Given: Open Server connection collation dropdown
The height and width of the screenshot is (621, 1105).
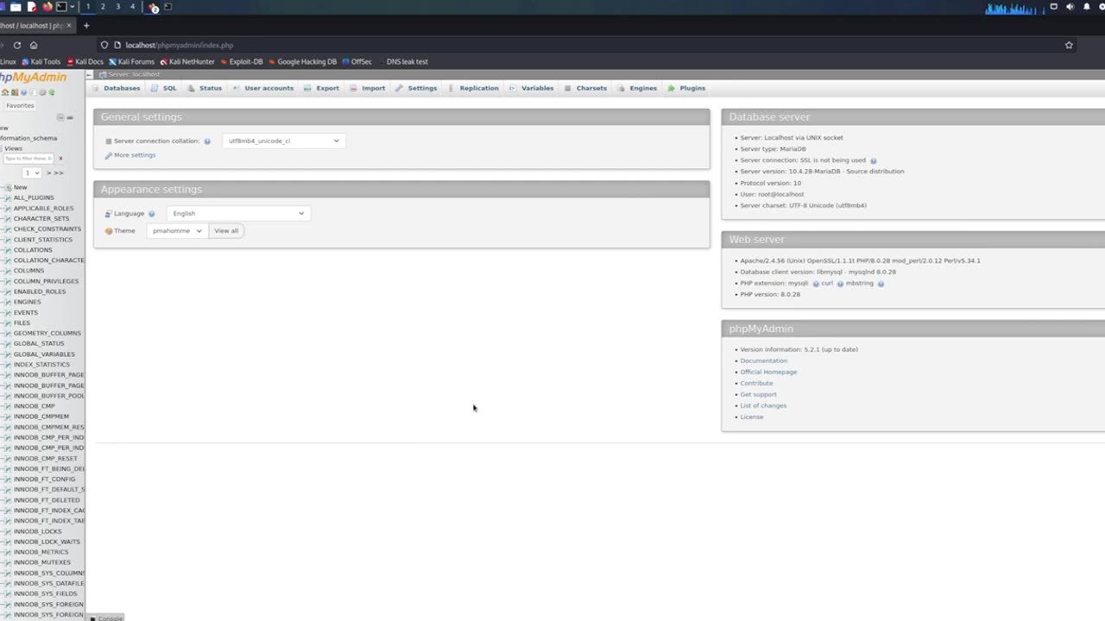Looking at the screenshot, I should click(284, 141).
